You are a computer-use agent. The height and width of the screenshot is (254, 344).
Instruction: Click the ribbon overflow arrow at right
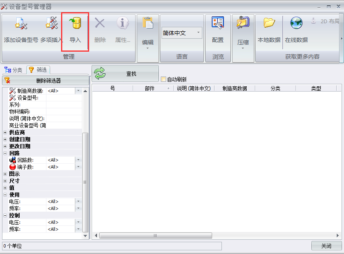[x=342, y=39]
